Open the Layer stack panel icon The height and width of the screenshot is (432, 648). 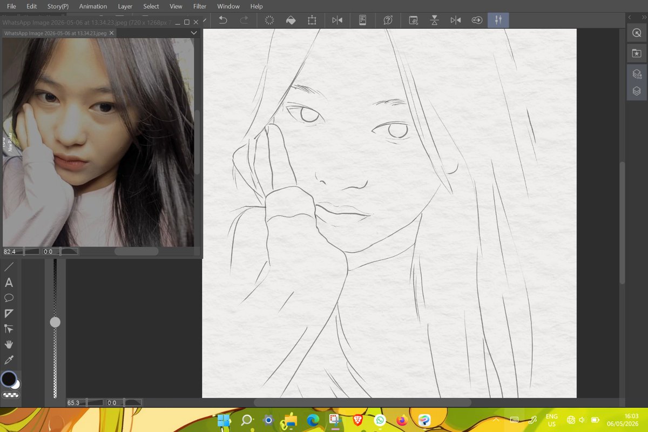click(x=637, y=91)
